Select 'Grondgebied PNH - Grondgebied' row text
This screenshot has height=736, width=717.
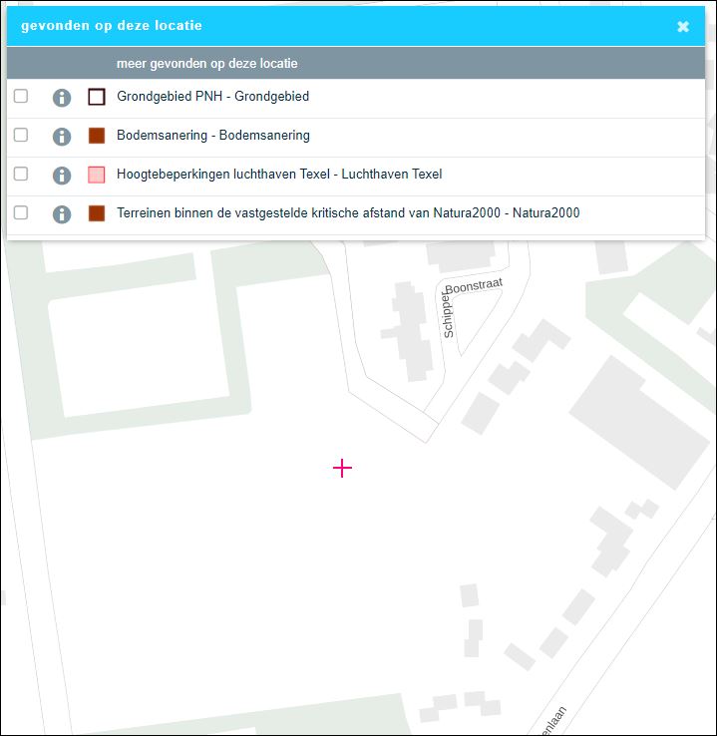click(x=213, y=96)
